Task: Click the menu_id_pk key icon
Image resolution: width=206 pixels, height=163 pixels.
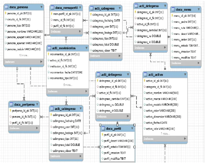Action: pos(172,16)
